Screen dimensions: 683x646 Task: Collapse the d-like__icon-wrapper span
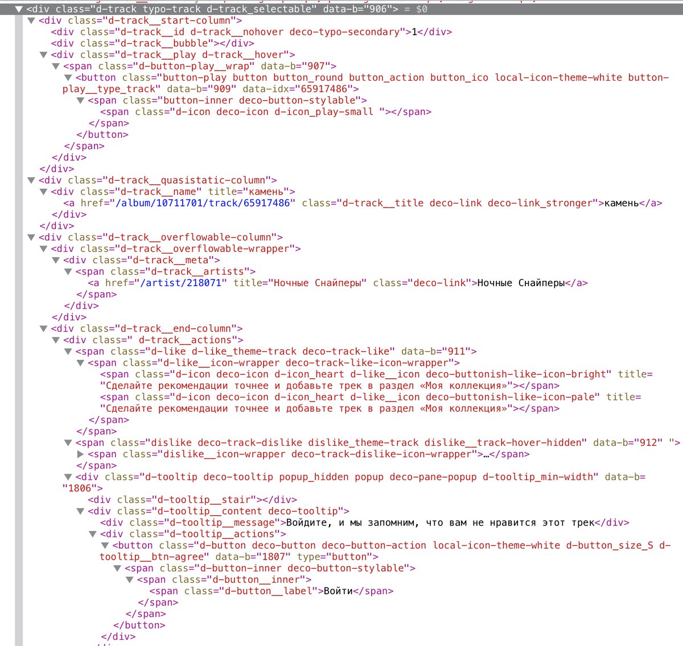tap(81, 363)
